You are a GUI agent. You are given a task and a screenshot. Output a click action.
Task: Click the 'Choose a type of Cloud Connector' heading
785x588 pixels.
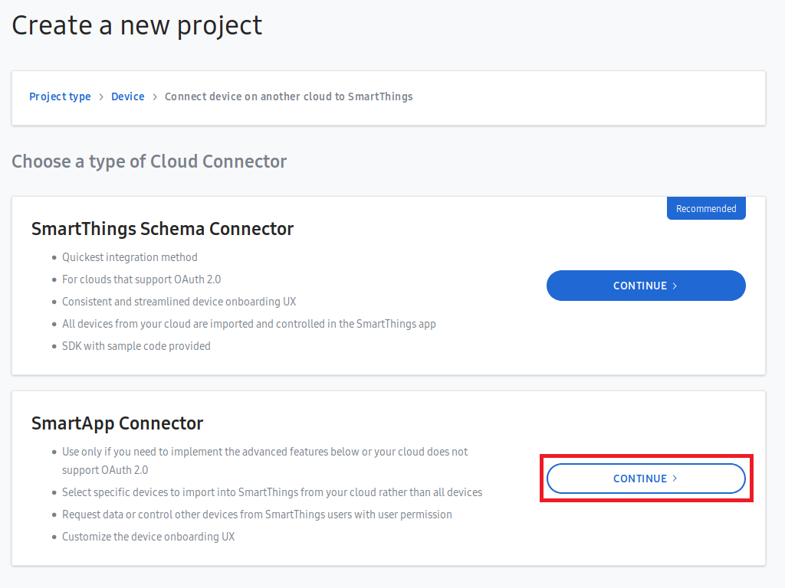click(149, 162)
